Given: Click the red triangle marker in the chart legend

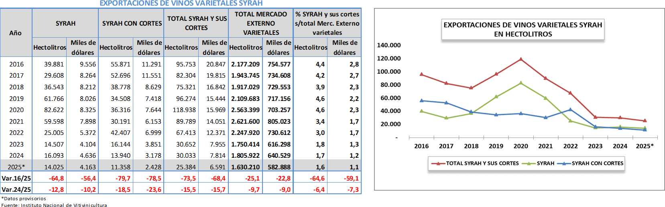Looking at the screenshot, I should [438, 163].
